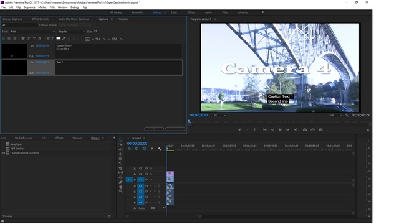Open the Caption Stream dropdown
The image size is (399, 224).
(x=75, y=25)
